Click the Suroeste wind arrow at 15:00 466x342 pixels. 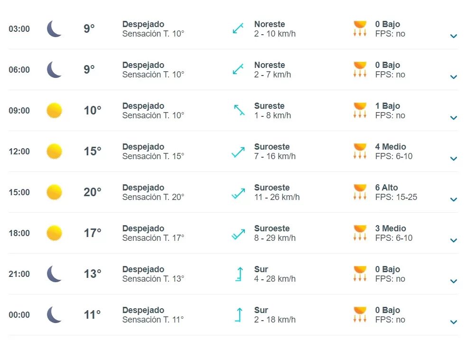[238, 193]
